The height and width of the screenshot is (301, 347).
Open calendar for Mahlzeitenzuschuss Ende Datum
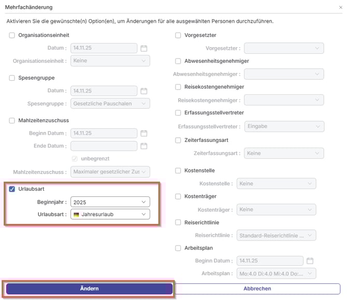point(144,146)
